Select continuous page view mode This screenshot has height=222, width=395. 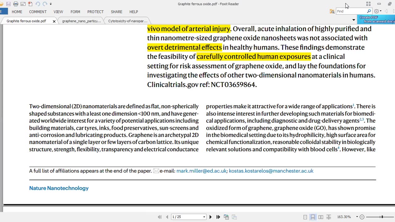click(x=313, y=217)
